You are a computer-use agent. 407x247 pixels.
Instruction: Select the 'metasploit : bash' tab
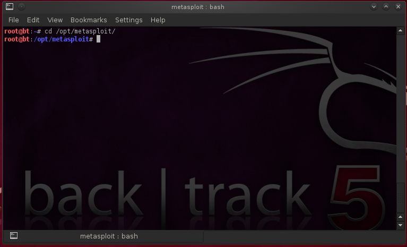[x=103, y=236]
